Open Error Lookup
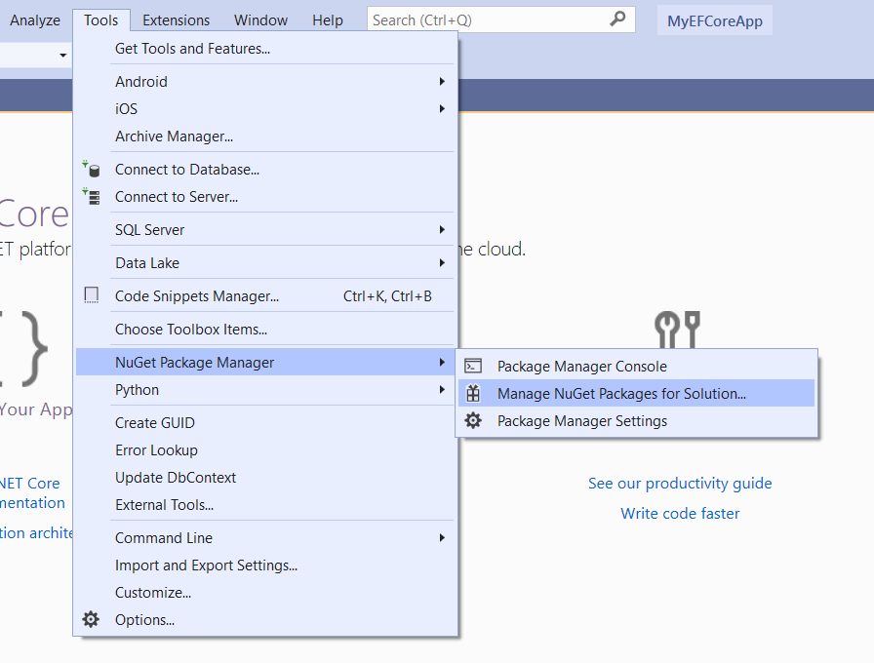Viewport: 874px width, 663px height. click(265, 449)
